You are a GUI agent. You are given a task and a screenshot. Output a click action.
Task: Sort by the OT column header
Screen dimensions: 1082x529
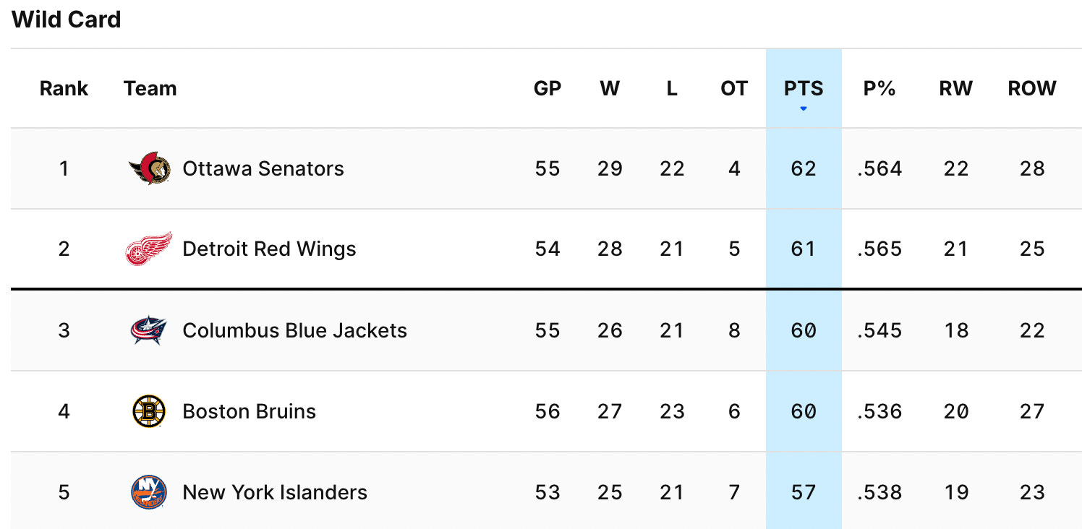click(x=734, y=89)
